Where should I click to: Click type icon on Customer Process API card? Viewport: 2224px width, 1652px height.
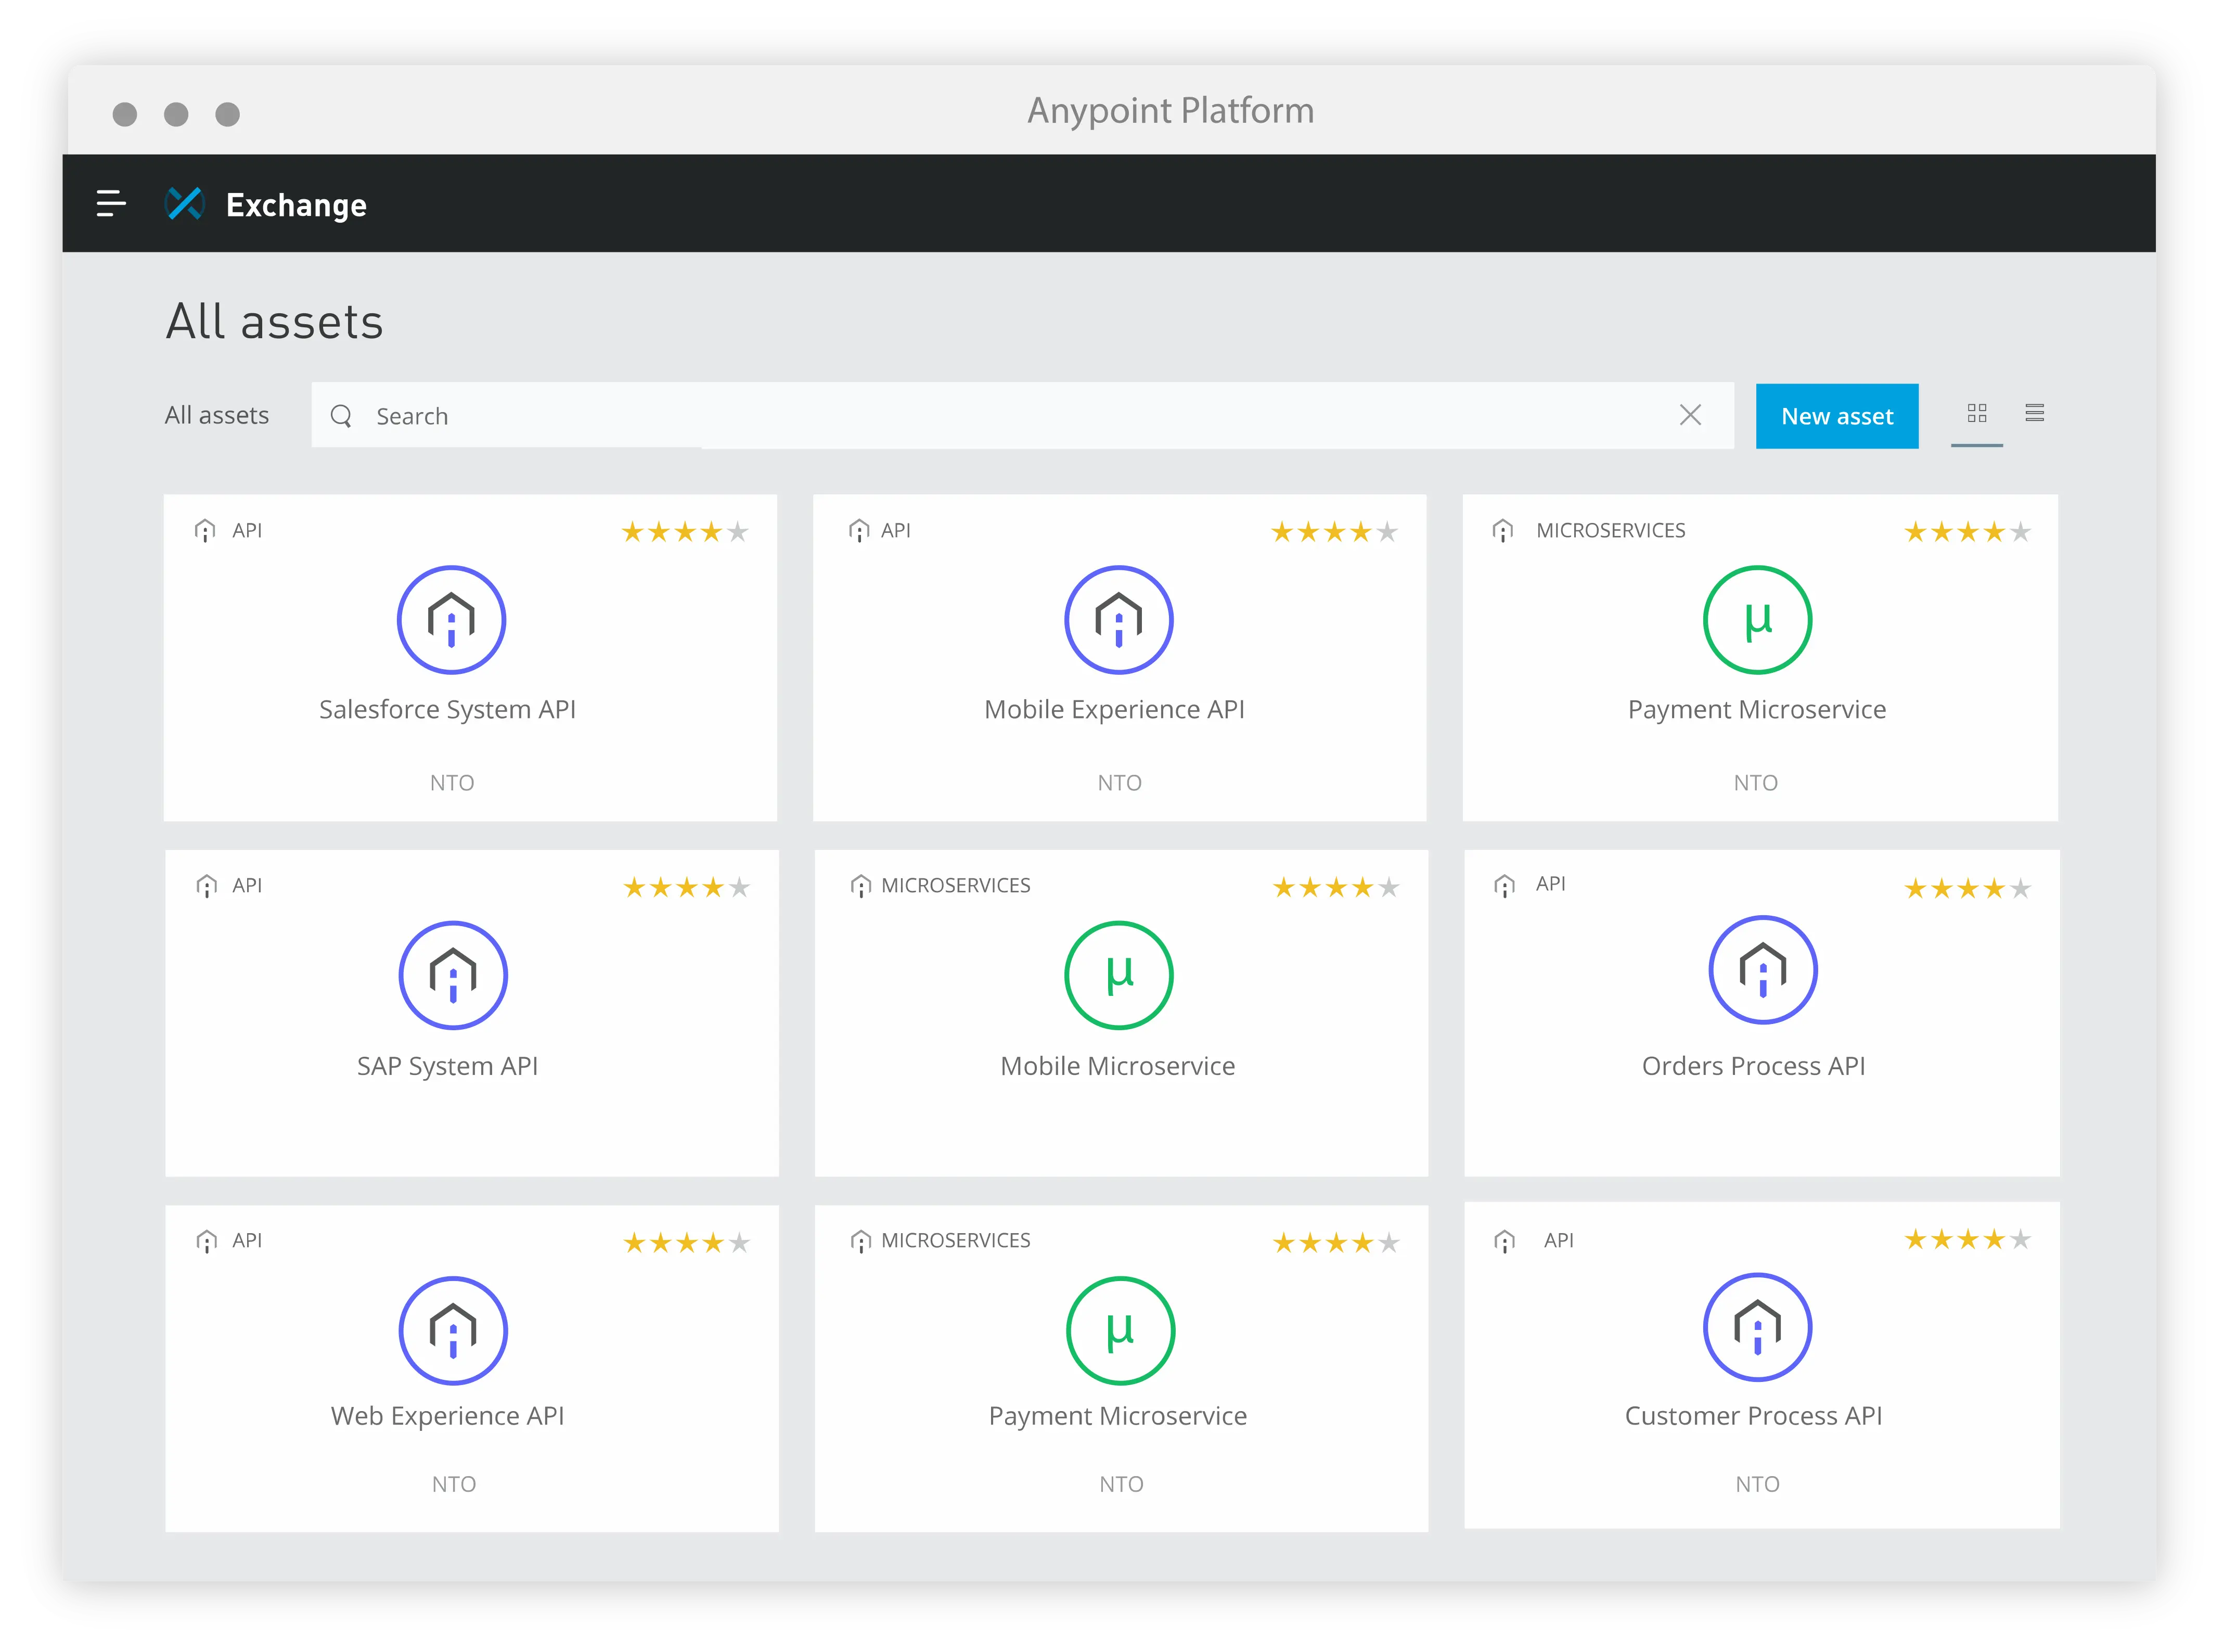pos(1505,1241)
